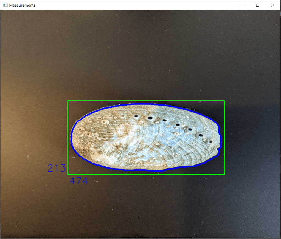This screenshot has height=239, width=281.
Task: Click the green bounding box top-left corner
Action: coord(68,101)
